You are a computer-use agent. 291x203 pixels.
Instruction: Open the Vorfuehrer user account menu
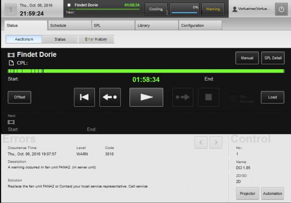(251, 9)
